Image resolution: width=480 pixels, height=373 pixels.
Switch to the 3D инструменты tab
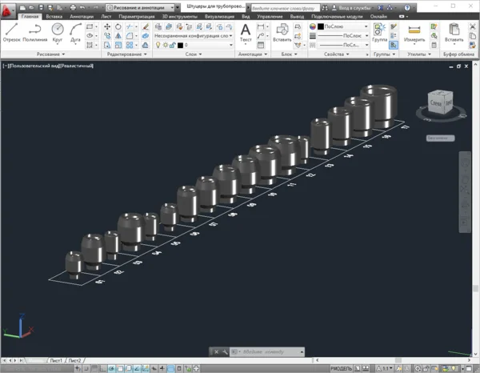point(180,17)
